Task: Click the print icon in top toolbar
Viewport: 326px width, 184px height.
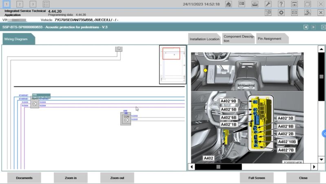Action: pos(255,4)
